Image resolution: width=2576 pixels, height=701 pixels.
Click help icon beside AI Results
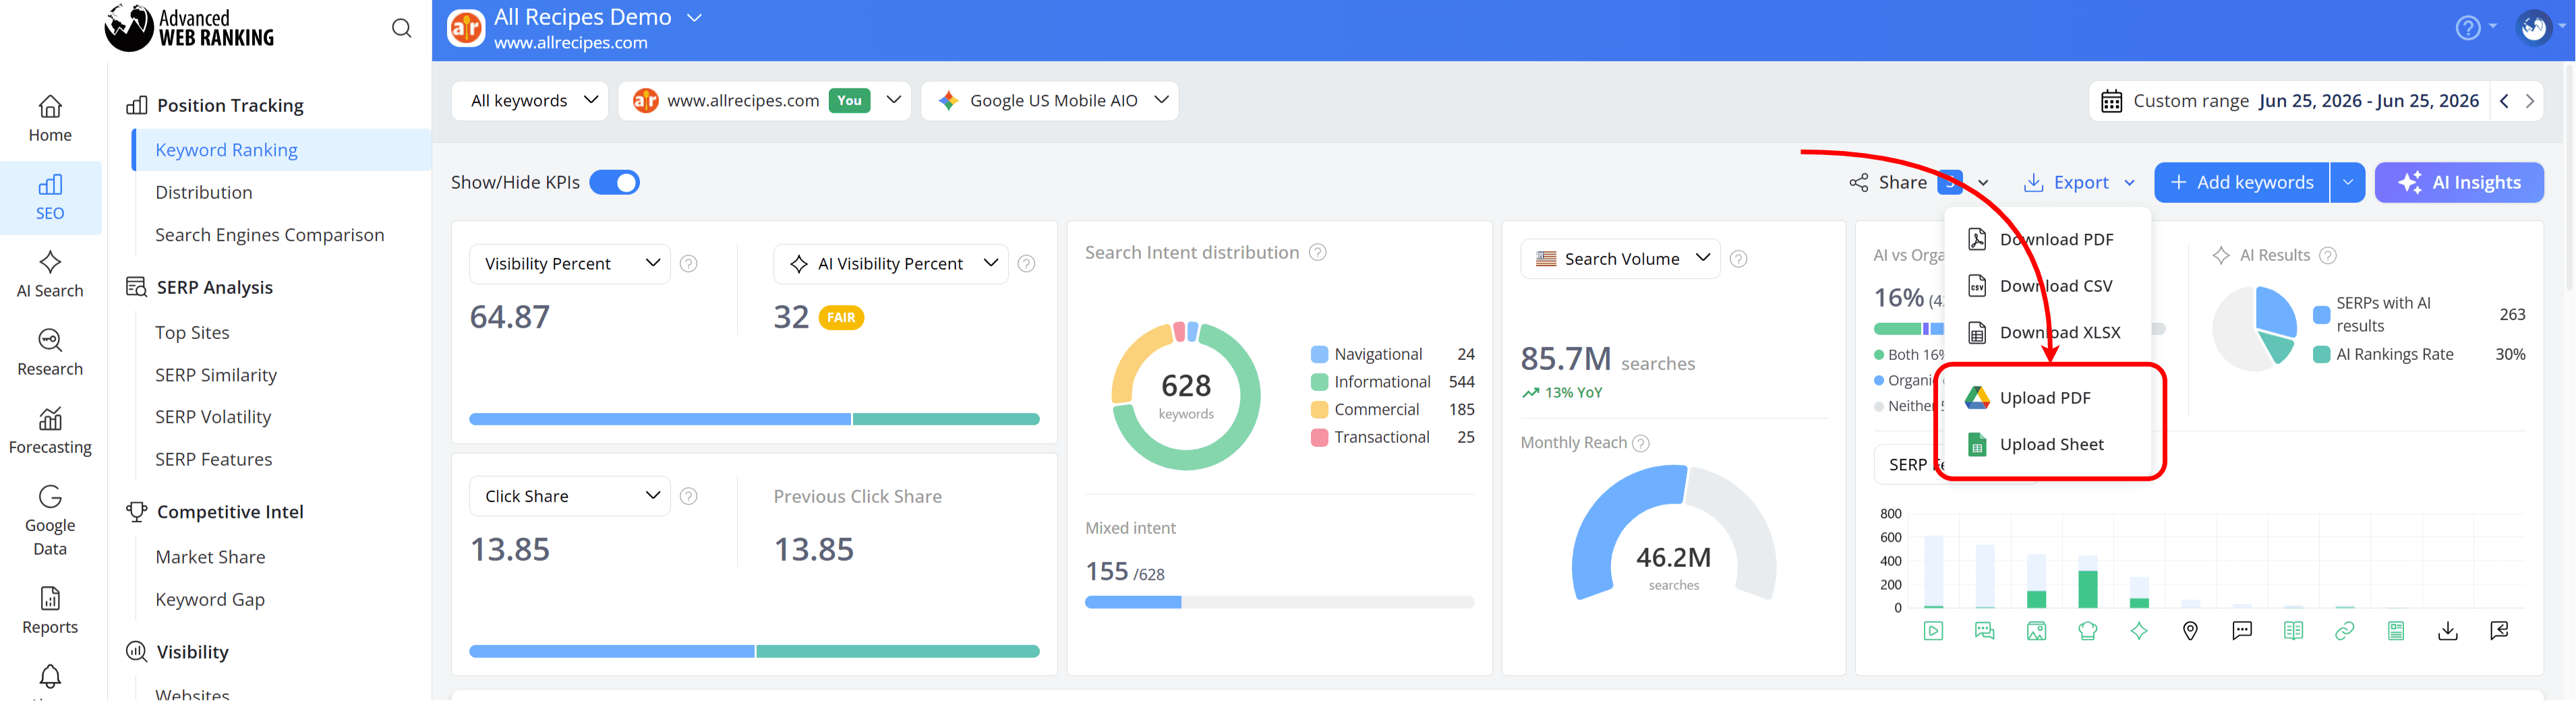(2328, 256)
